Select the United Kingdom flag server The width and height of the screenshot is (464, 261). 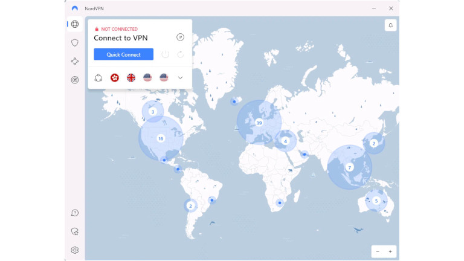coord(131,78)
